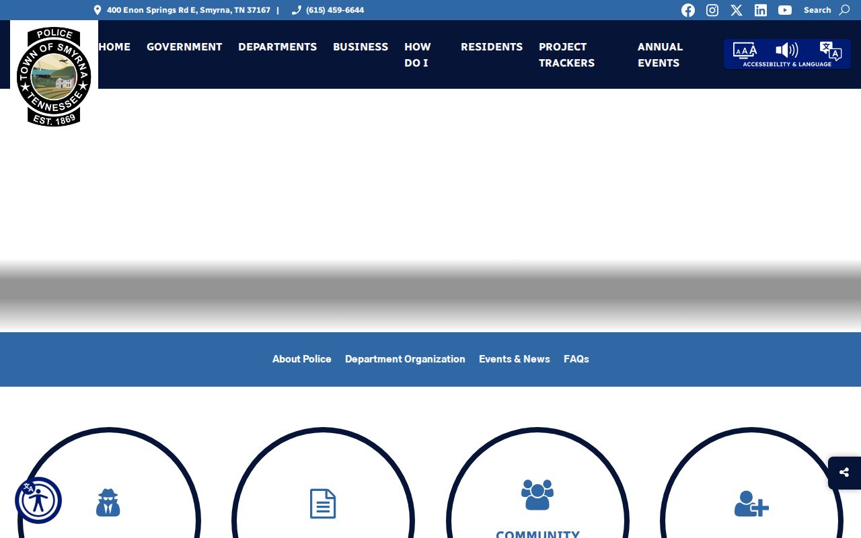
Task: Expand the RESIDENTS menu
Action: coord(492,47)
